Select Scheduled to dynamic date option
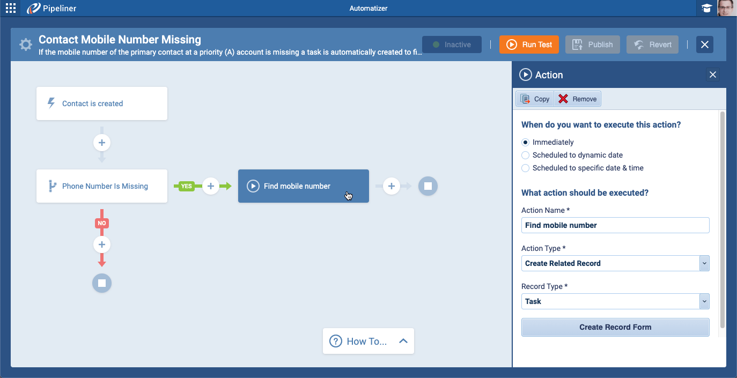The width and height of the screenshot is (737, 378). tap(526, 155)
